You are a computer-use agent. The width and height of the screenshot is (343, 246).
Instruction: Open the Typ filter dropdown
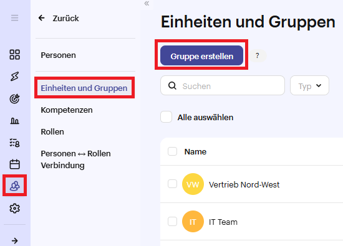[309, 85]
